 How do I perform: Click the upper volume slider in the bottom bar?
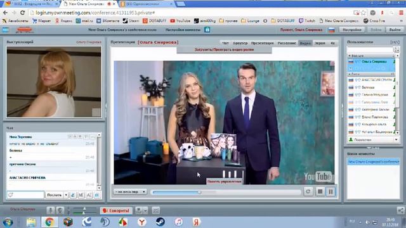pos(84,208)
